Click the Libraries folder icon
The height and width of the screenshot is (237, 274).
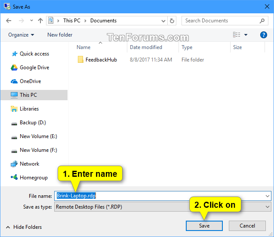coord(14,109)
